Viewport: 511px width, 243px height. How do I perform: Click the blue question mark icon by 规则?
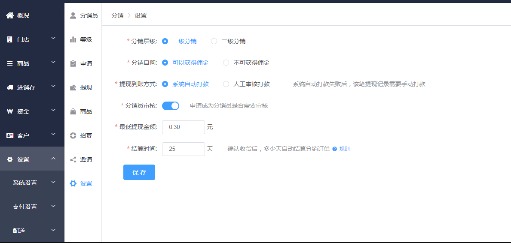point(334,149)
